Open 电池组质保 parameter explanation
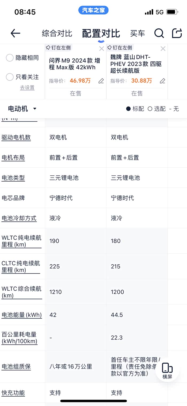Screen dimensions: 187x406 coord(16,367)
